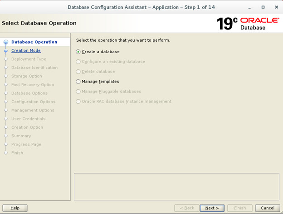Viewport: 283px width, 214px height.
Task: Click the Summary step
Action: (x=21, y=136)
